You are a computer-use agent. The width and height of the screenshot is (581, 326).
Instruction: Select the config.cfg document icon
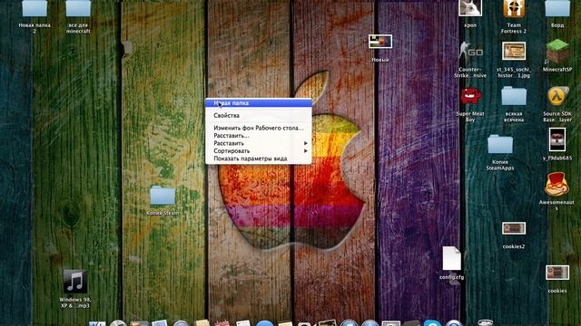(x=452, y=258)
